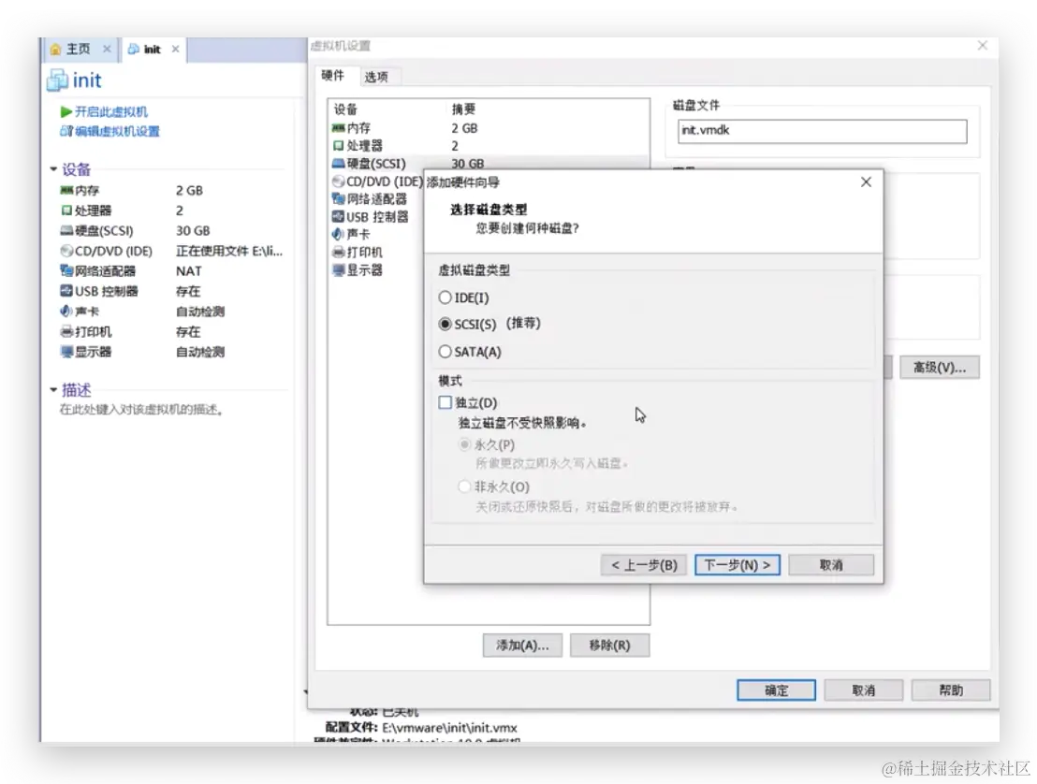The height and width of the screenshot is (784, 1037).
Task: Select SCSI(S) recommended radio button
Action: pos(445,324)
